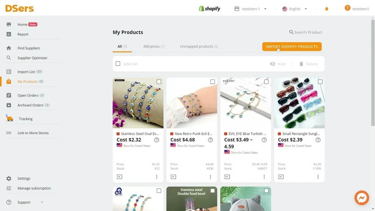
Task: Switch to the Unmapped products tab
Action: pos(199,46)
